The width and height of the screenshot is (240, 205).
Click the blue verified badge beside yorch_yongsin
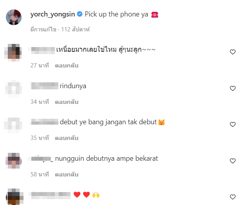click(x=79, y=14)
